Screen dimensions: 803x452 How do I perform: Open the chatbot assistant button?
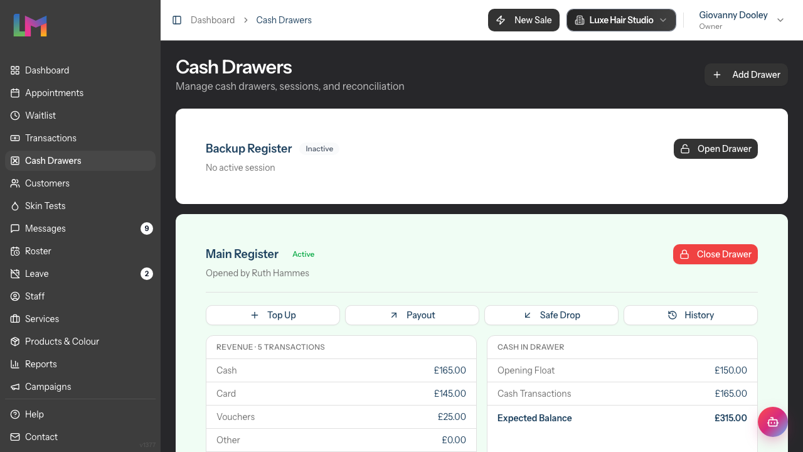773,422
